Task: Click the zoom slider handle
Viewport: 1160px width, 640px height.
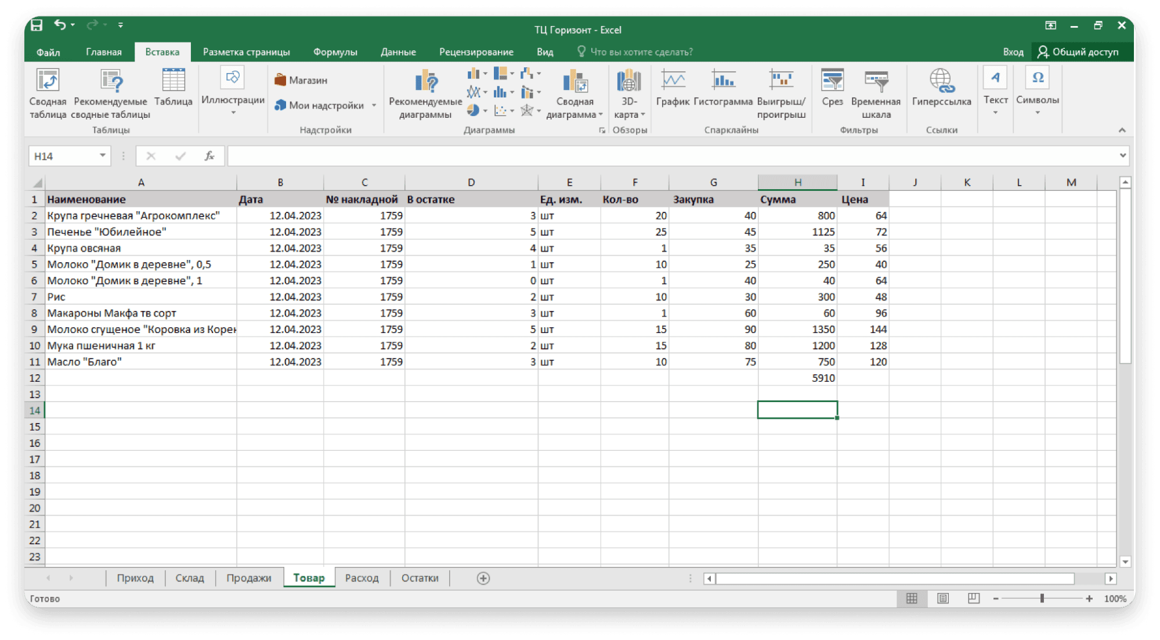Action: [x=1042, y=598]
